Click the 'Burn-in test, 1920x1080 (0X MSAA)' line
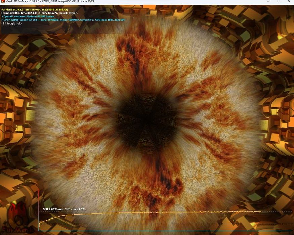 click(35, 9)
